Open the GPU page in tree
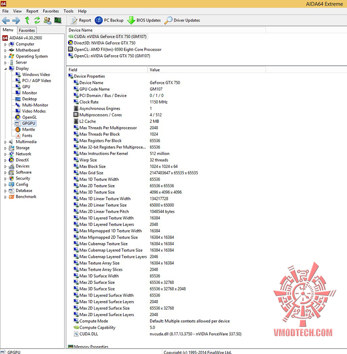Screen dimensions: 347x354 23,87
